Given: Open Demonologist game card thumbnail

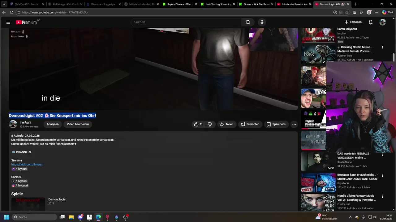Looking at the screenshot, I should click(28, 204).
